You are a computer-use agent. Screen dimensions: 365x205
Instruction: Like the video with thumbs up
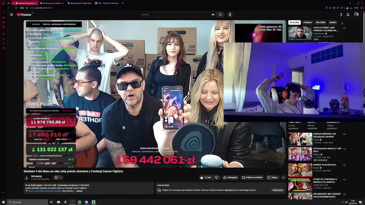point(205,177)
